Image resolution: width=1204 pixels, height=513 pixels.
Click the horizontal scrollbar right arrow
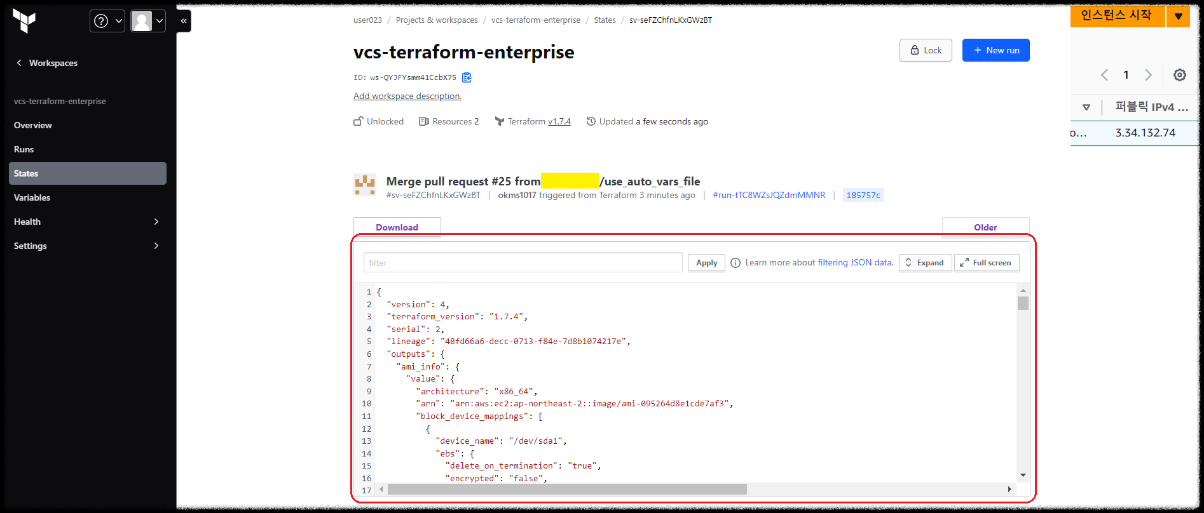(1009, 490)
